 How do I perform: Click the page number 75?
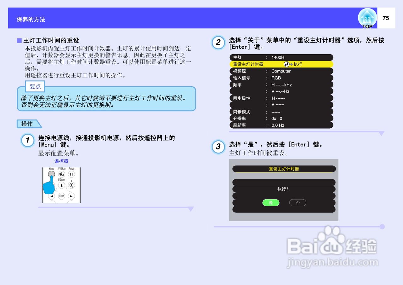[386, 18]
